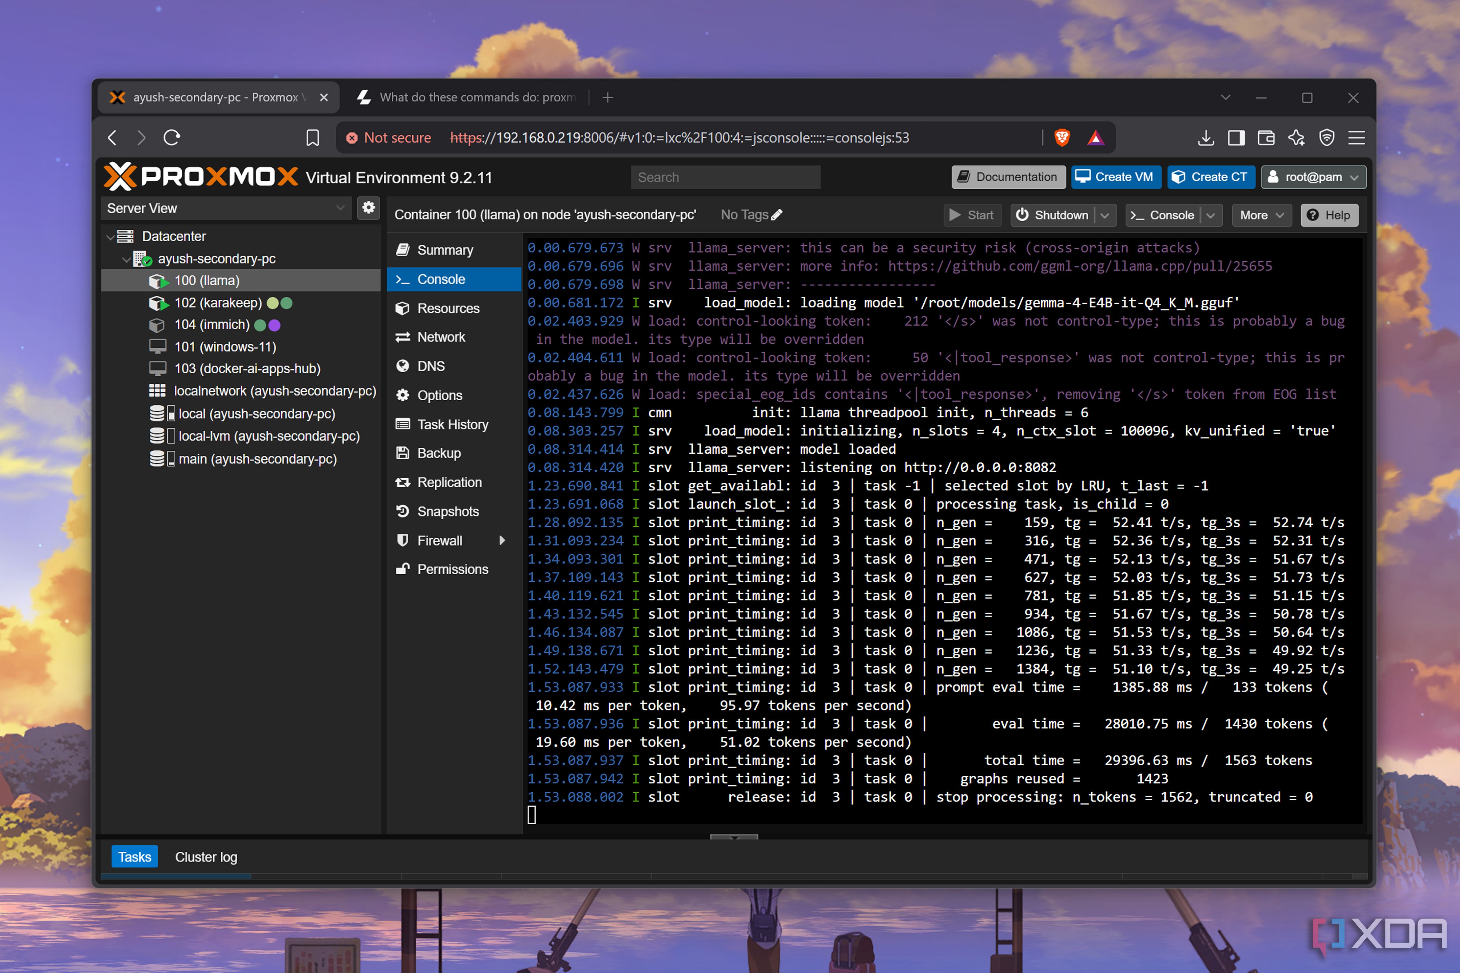The image size is (1460, 973).
Task: Click the Brave Rewards triangle icon
Action: tap(1096, 138)
